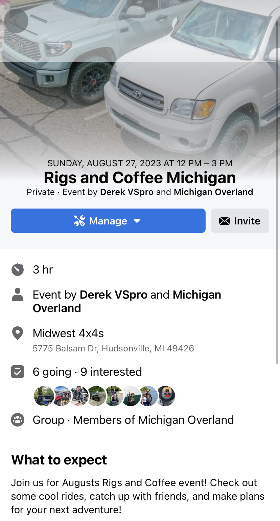Click the stopwatch duration icon
Screen dimensions: 280x521
coord(18,269)
